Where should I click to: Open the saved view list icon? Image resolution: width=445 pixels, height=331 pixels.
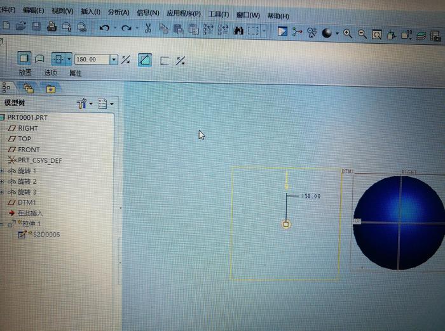pyautogui.click(x=406, y=35)
